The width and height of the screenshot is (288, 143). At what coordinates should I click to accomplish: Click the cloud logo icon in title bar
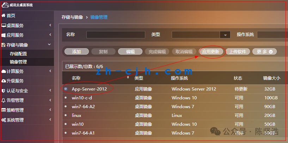(5, 5)
